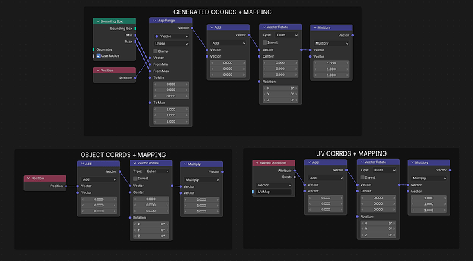473x261 pixels.
Task: Click Multiply Vector output socket in UV Coords frame
Action: (x=450, y=171)
